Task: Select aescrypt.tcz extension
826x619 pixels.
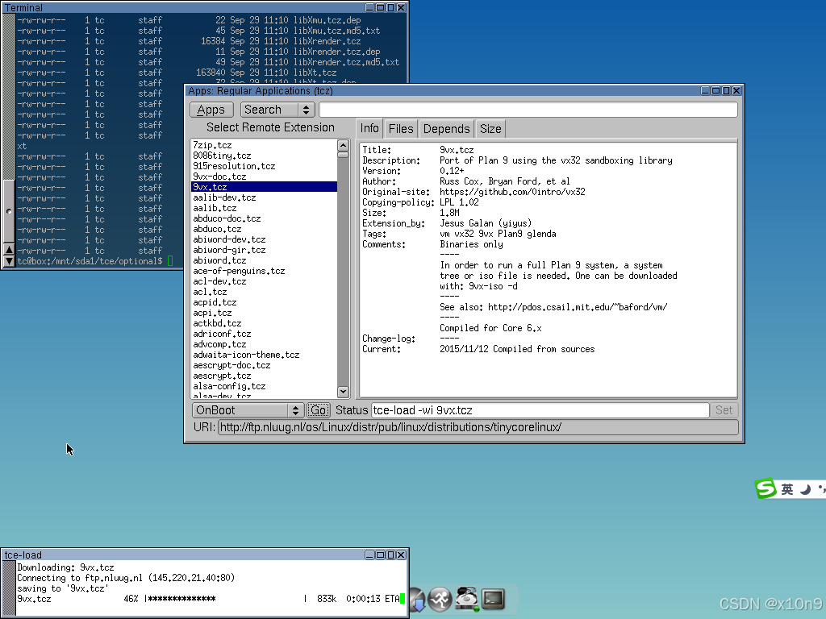Action: [x=264, y=376]
